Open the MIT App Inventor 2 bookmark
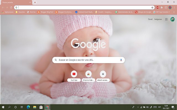Viewport: 177px width, 110px height. coord(162,12)
